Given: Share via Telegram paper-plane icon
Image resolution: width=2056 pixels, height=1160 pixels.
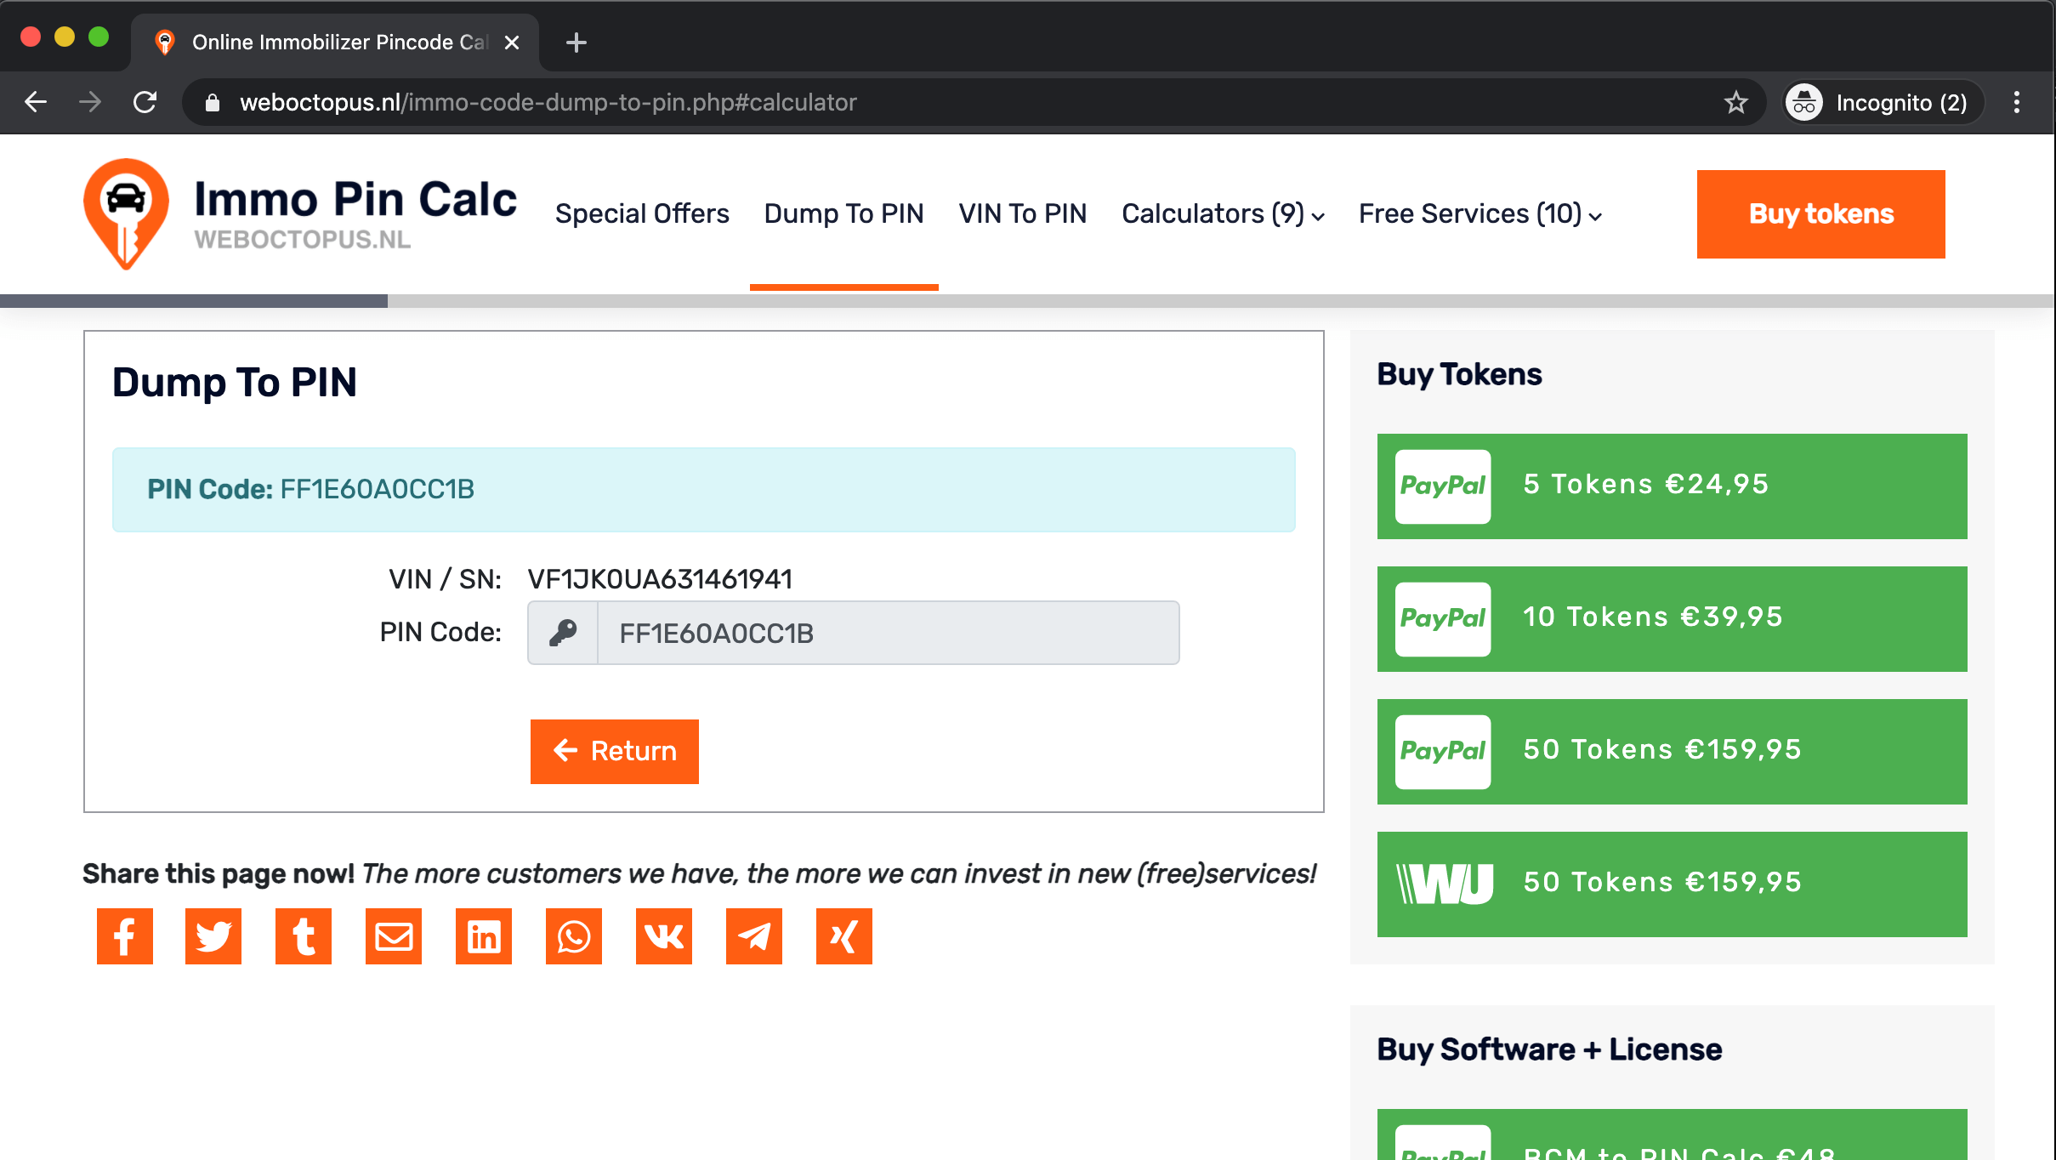Looking at the screenshot, I should (754, 936).
